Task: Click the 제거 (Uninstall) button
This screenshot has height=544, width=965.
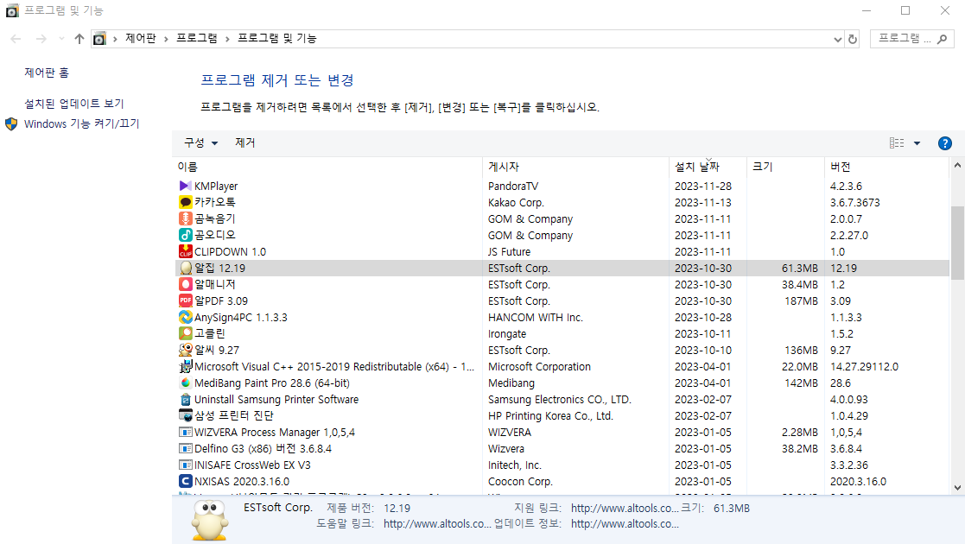Action: pos(246,143)
